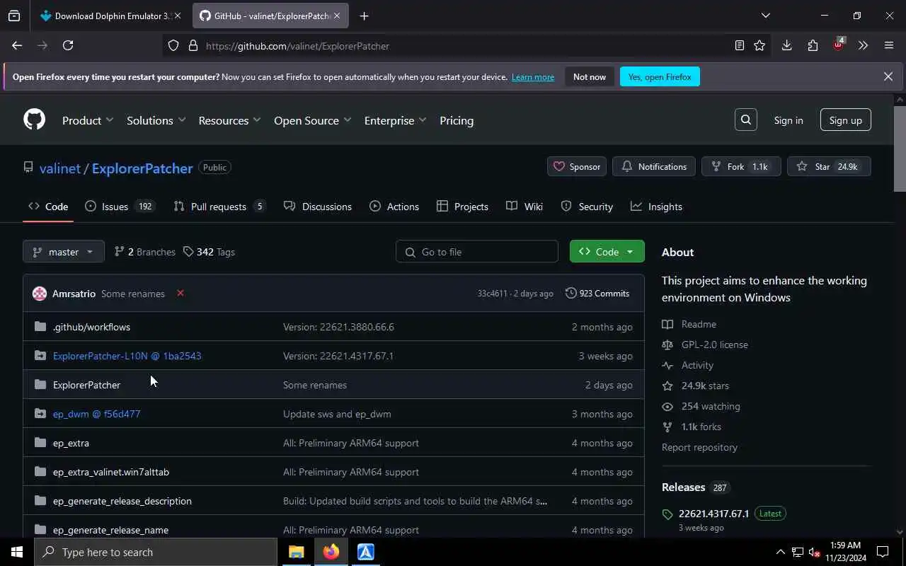Switch to the Pull requests tab
The image size is (906, 566).
(219, 207)
